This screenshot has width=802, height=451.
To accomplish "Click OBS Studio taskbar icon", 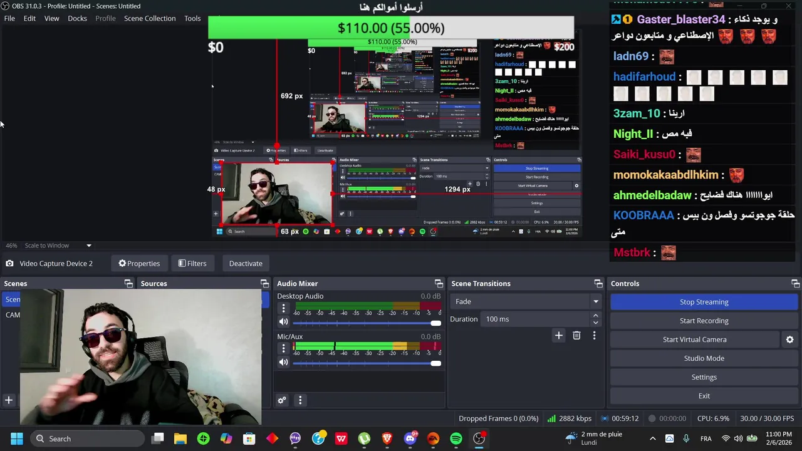I will (x=479, y=438).
